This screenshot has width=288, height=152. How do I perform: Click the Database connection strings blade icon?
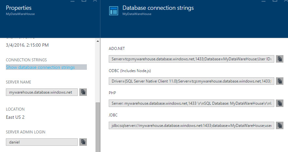pyautogui.click(x=113, y=10)
